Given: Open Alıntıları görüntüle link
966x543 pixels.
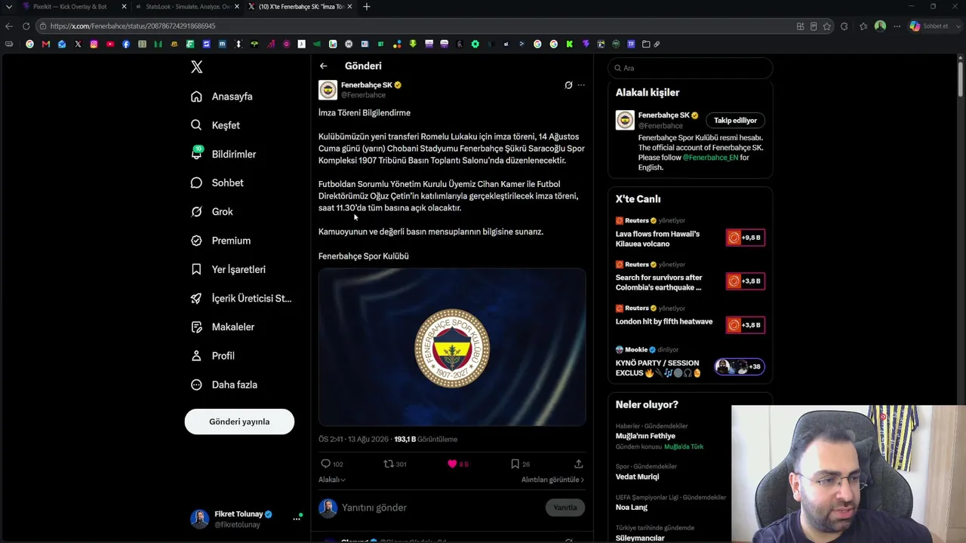Looking at the screenshot, I should pyautogui.click(x=552, y=480).
